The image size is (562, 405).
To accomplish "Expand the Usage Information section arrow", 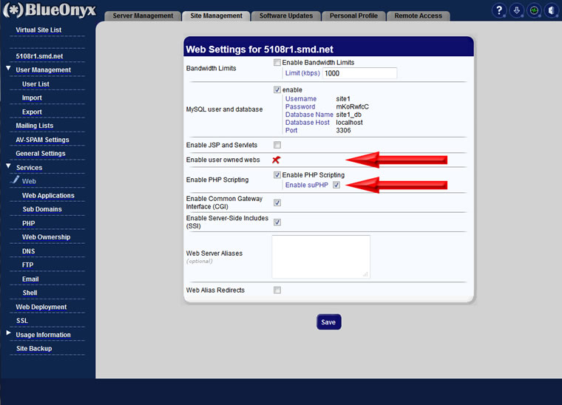I will point(8,333).
